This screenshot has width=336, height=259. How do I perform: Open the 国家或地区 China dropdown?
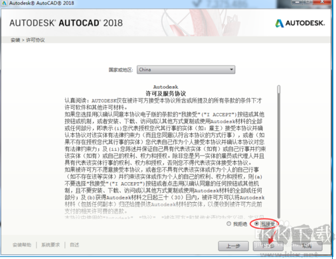click(186, 70)
